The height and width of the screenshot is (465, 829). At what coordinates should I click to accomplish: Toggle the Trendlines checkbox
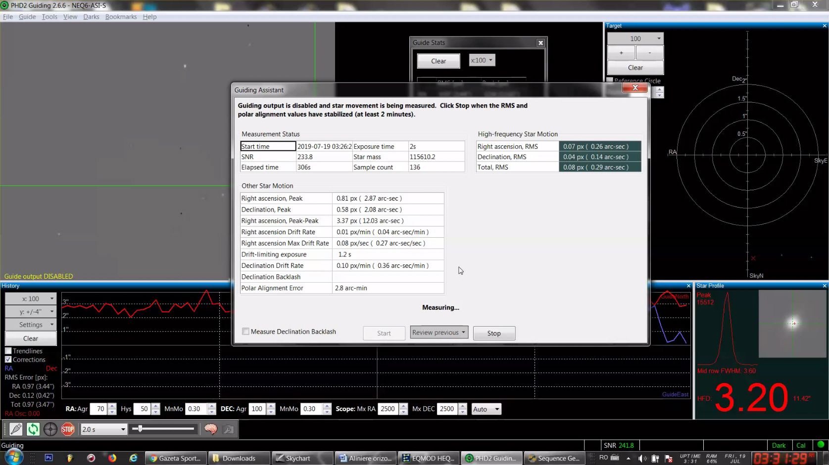(x=8, y=351)
